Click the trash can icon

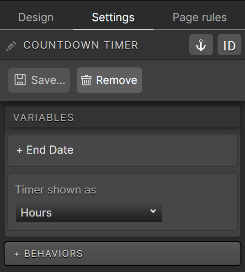[86, 80]
